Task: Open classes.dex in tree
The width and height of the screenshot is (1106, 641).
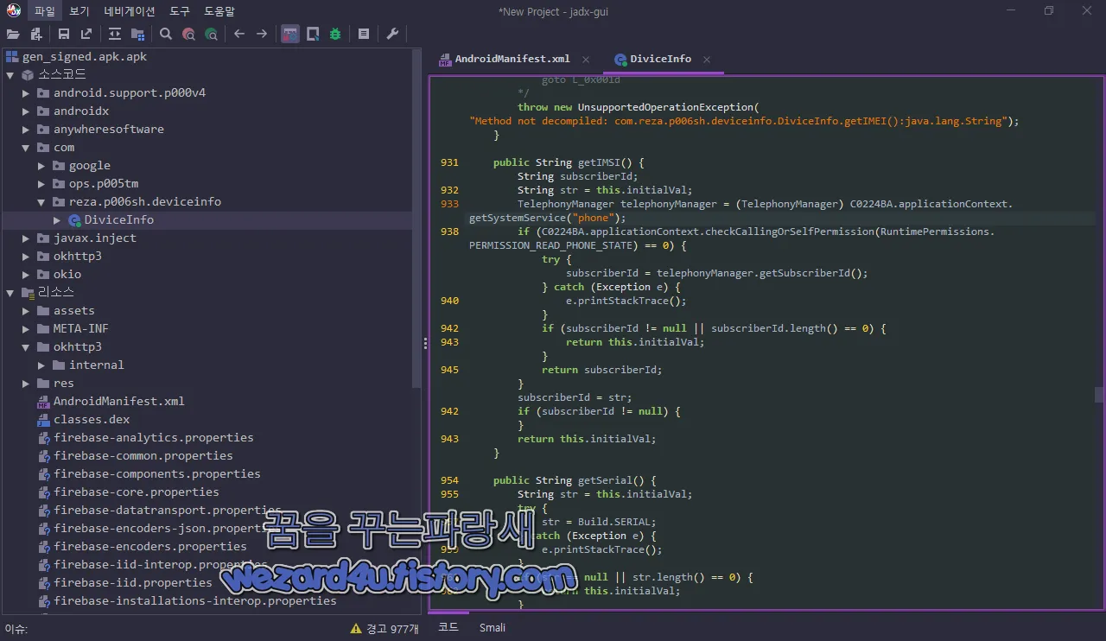Action: (x=92, y=420)
